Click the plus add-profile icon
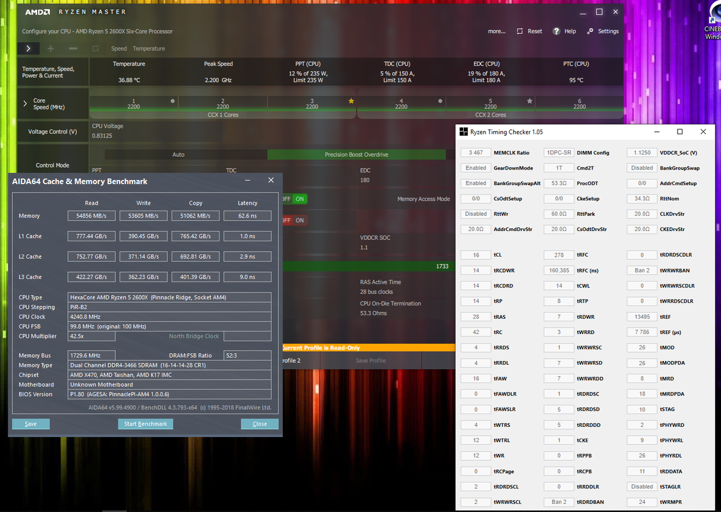Viewport: 721px width, 512px height. pos(51,48)
